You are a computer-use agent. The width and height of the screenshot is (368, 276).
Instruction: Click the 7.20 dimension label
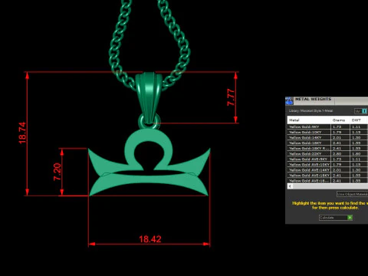tap(58, 172)
